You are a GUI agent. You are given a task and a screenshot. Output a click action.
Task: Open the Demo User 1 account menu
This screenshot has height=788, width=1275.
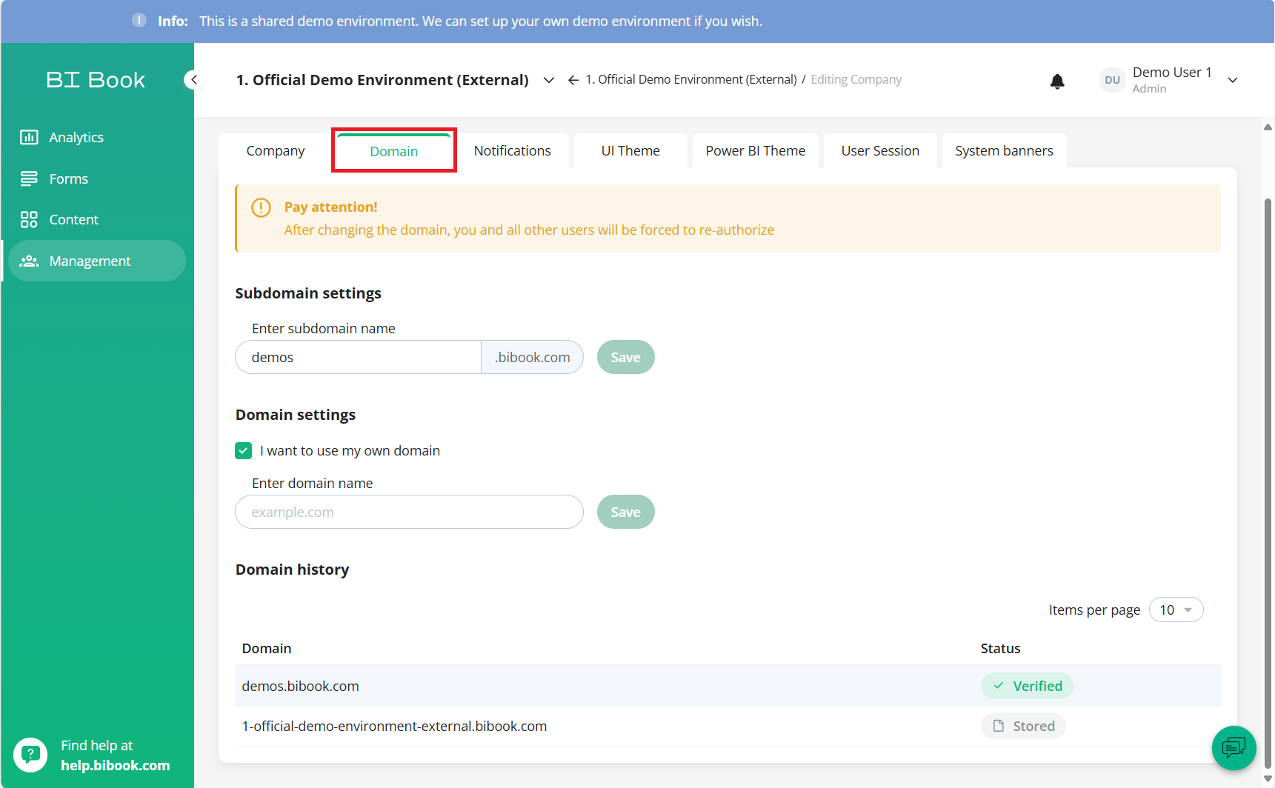(1233, 80)
